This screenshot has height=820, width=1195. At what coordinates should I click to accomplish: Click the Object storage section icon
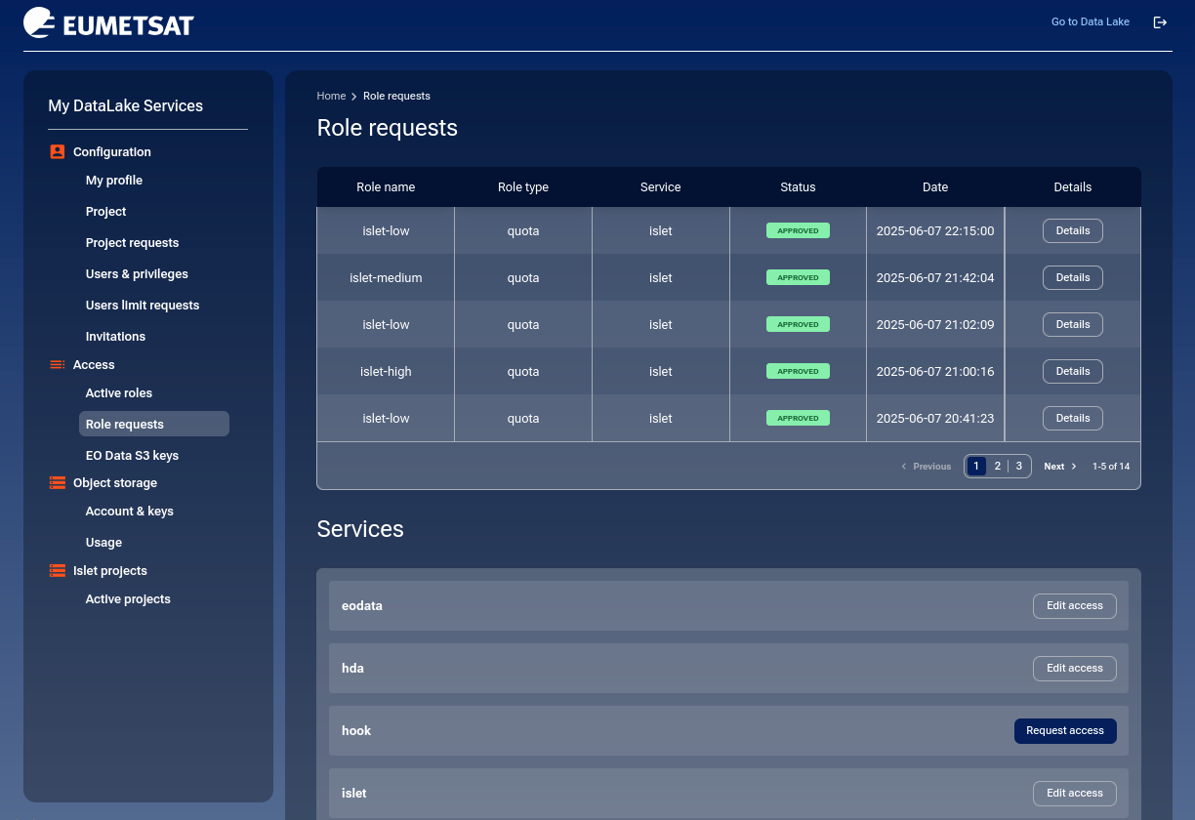coord(57,483)
